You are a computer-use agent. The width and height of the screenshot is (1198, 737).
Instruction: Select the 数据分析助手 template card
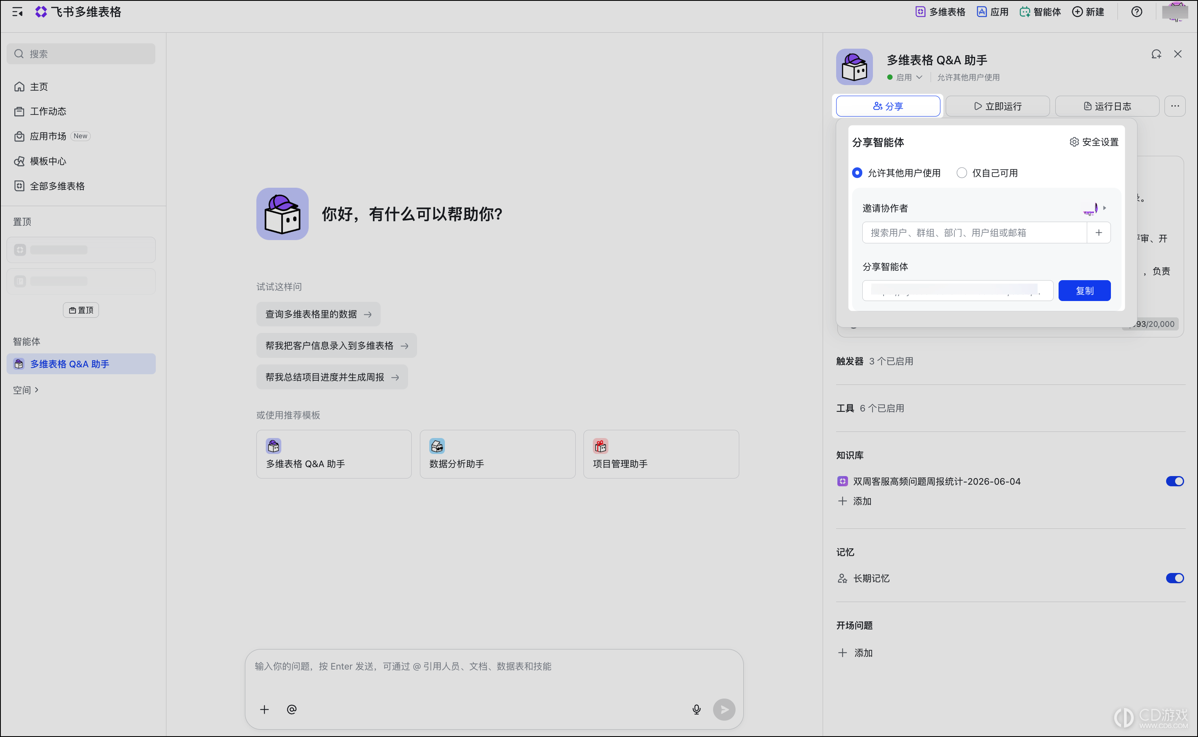[x=498, y=454]
